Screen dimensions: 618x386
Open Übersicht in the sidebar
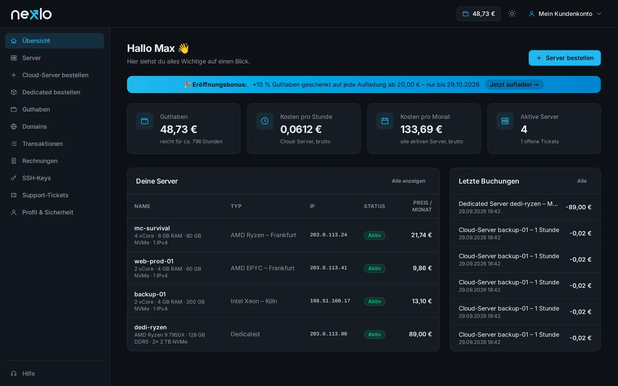pos(54,41)
